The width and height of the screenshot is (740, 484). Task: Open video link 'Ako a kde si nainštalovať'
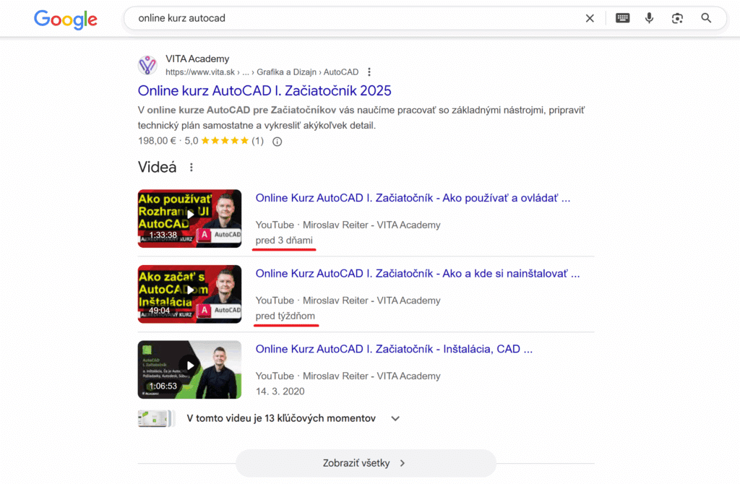[x=418, y=274]
